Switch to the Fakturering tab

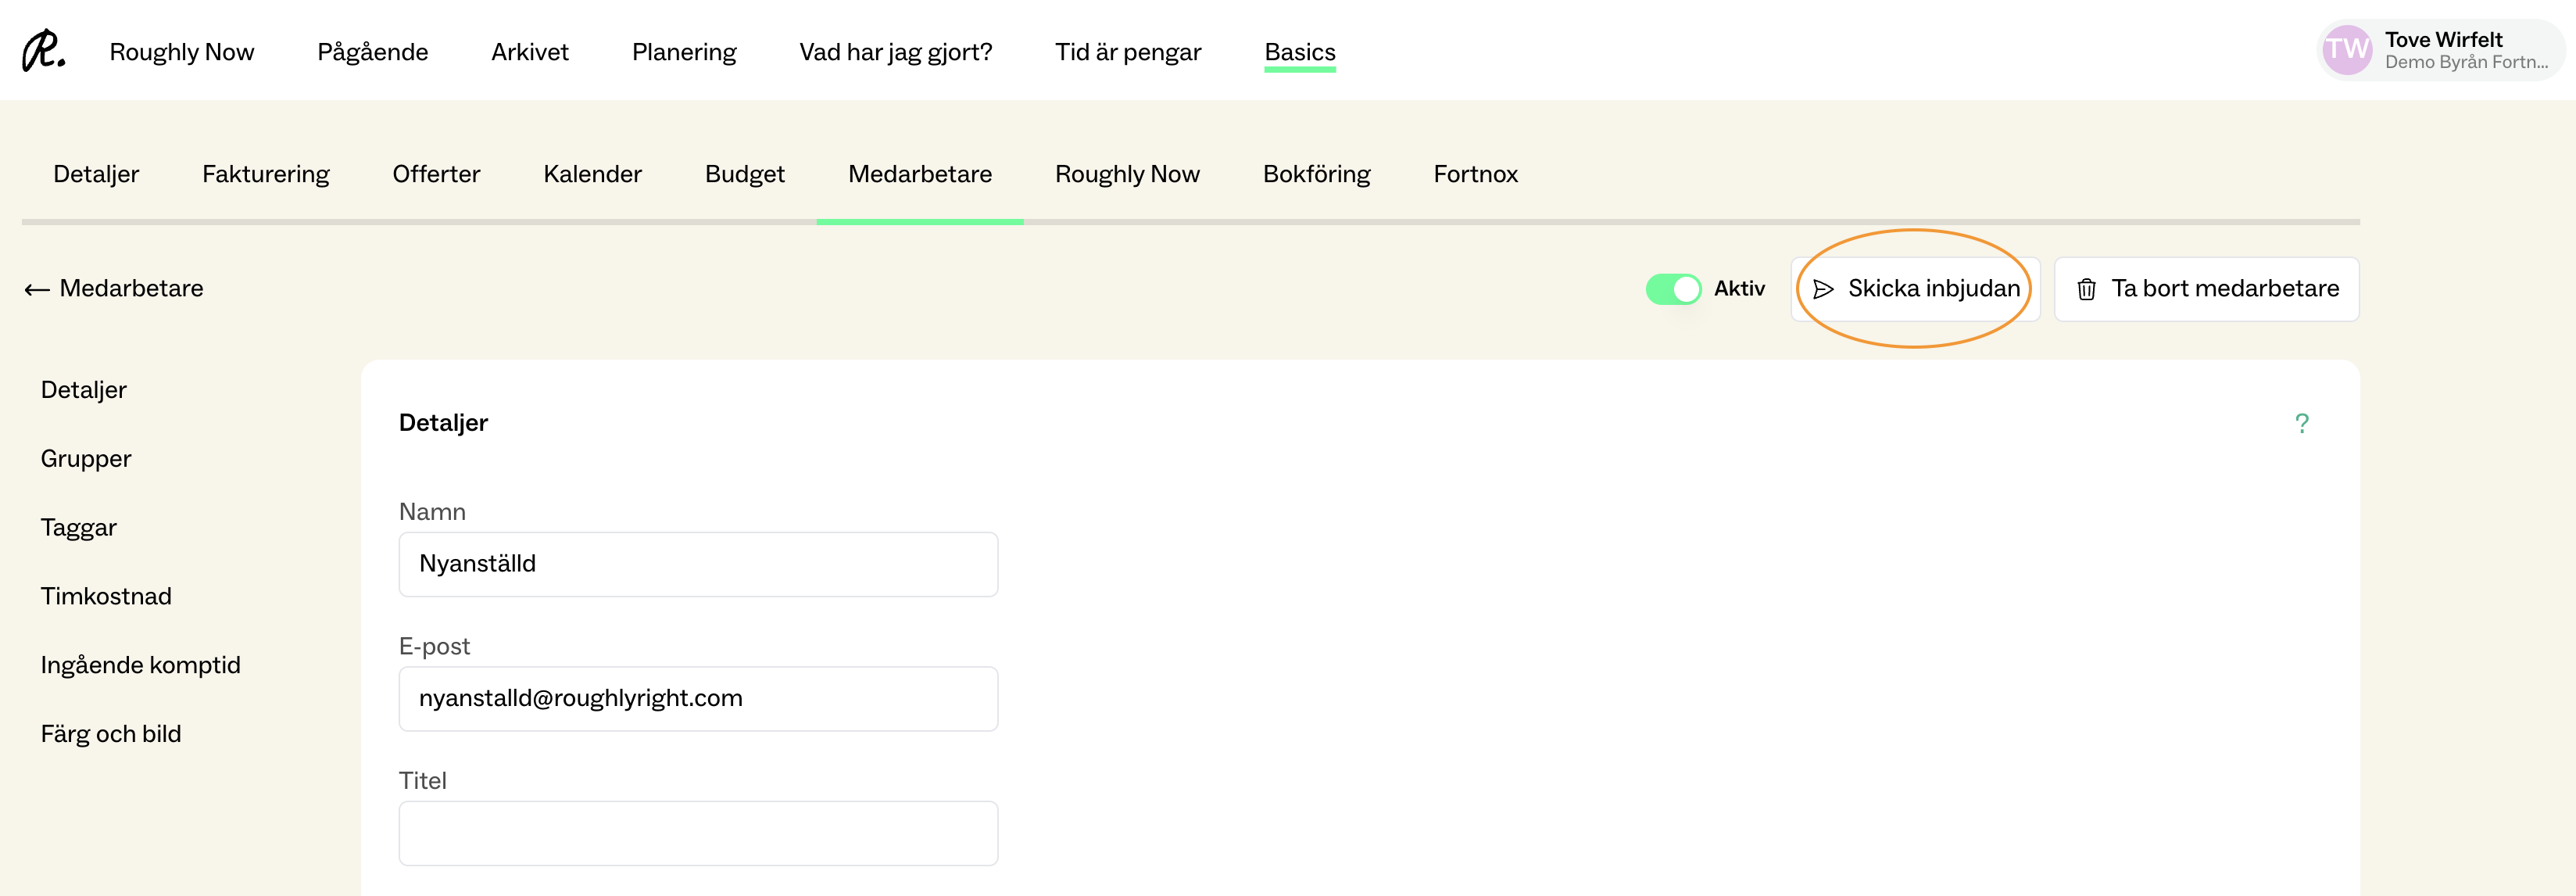(265, 174)
